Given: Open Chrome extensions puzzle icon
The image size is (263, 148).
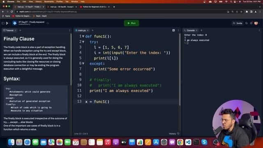Looking at the screenshot, I should [x=247, y=12].
